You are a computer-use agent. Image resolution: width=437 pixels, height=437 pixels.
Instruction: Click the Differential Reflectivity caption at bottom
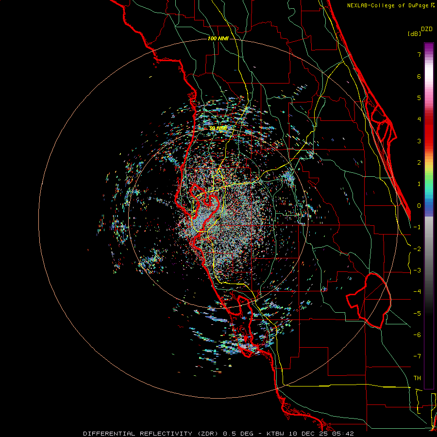(218, 434)
